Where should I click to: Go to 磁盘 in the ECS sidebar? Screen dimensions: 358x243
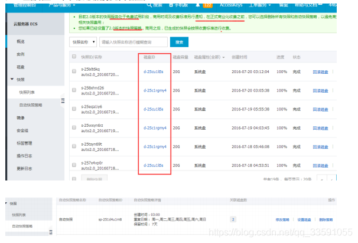click(21, 67)
